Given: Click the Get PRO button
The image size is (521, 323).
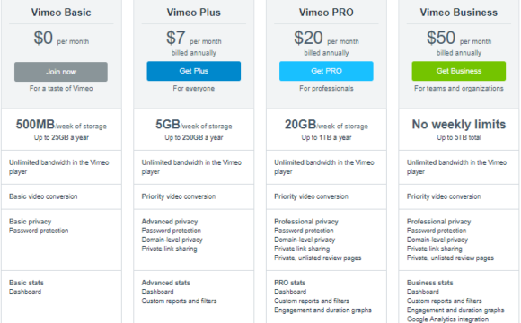Looking at the screenshot, I should pyautogui.click(x=326, y=71).
